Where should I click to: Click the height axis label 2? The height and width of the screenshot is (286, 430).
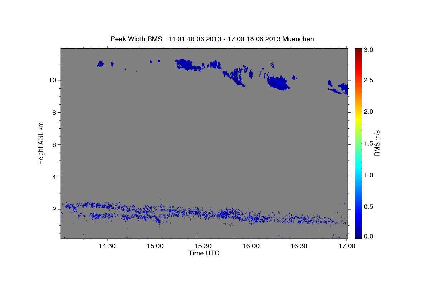pos(55,209)
